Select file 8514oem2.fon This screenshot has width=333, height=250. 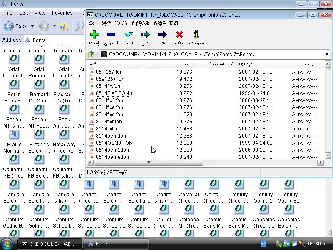tap(112, 150)
